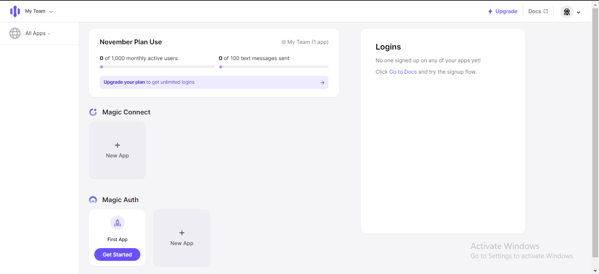Click the 0 of 100 text messages sent text
This screenshot has width=599, height=274.
click(254, 58)
